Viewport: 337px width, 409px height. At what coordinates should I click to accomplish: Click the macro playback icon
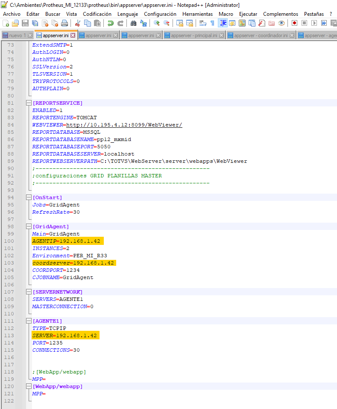point(314,23)
